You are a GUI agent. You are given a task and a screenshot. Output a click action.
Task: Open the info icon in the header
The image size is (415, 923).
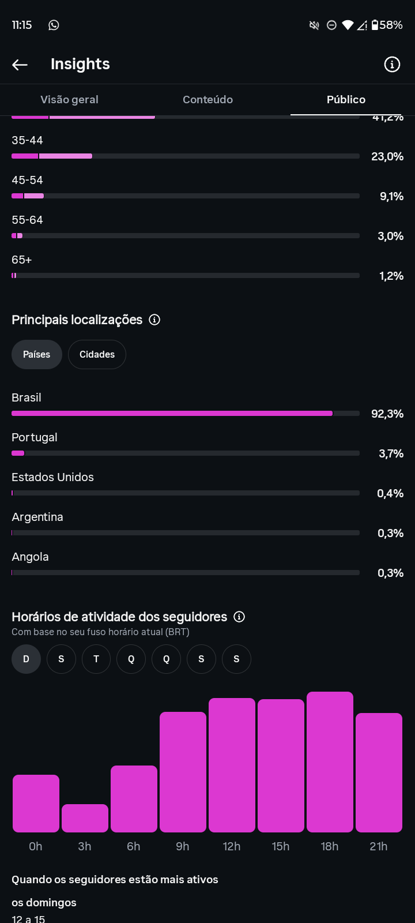tap(392, 65)
